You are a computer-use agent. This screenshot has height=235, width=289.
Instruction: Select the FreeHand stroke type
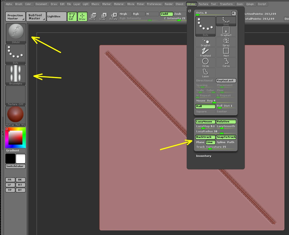(205, 52)
